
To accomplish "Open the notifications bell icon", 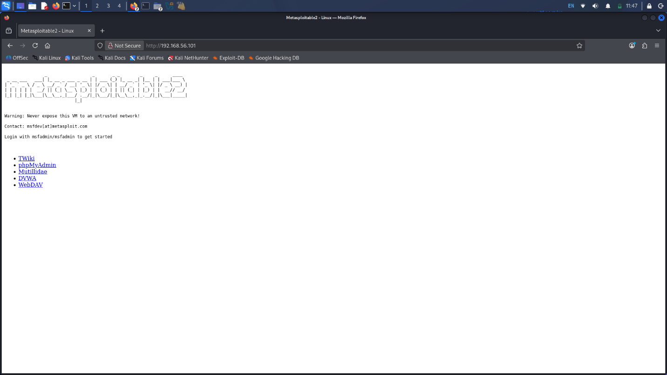I will [x=608, y=6].
